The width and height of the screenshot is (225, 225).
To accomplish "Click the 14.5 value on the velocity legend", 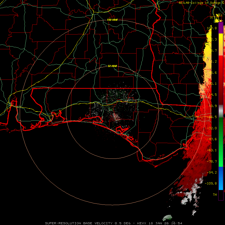I will click(213, 94).
